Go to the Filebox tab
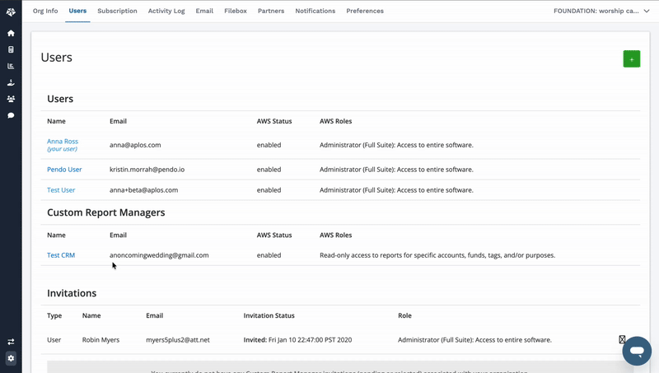 236,12
